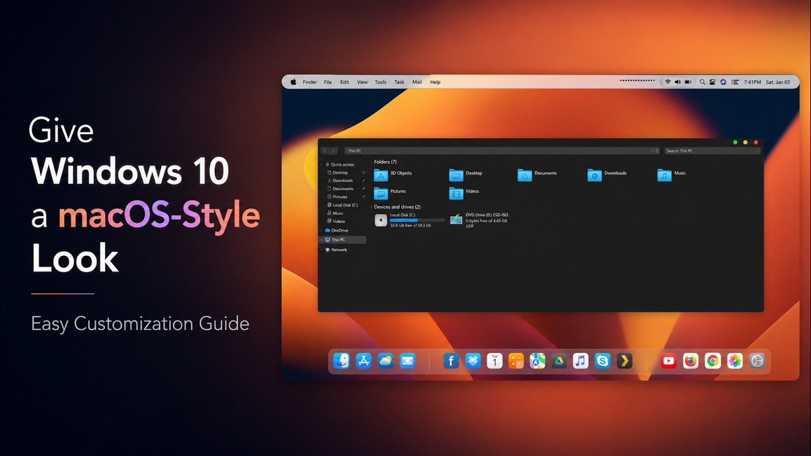This screenshot has width=811, height=456.
Task: Click Local Disk (C:) storage usage bar
Action: (417, 220)
